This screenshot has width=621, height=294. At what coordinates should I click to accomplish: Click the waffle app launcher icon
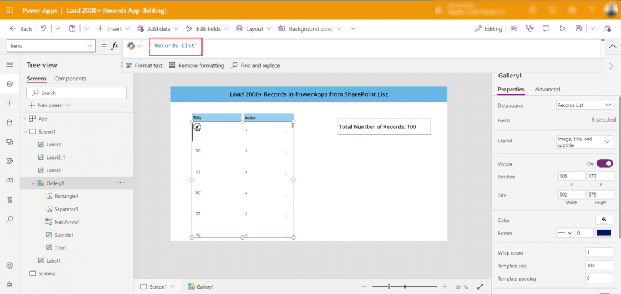(x=9, y=10)
